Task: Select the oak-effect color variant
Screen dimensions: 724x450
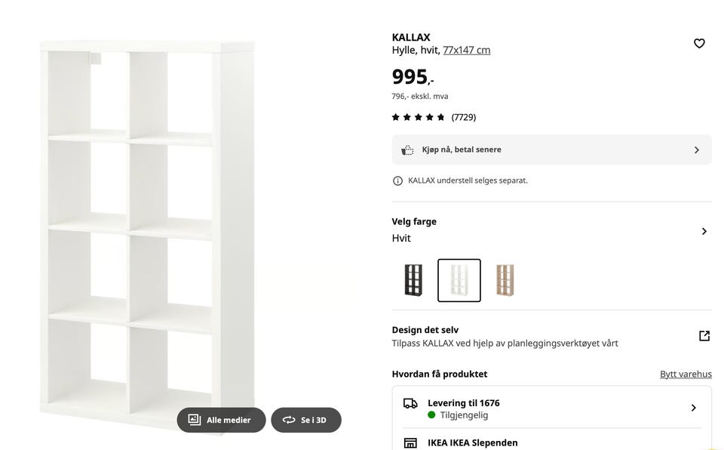Action: [505, 280]
